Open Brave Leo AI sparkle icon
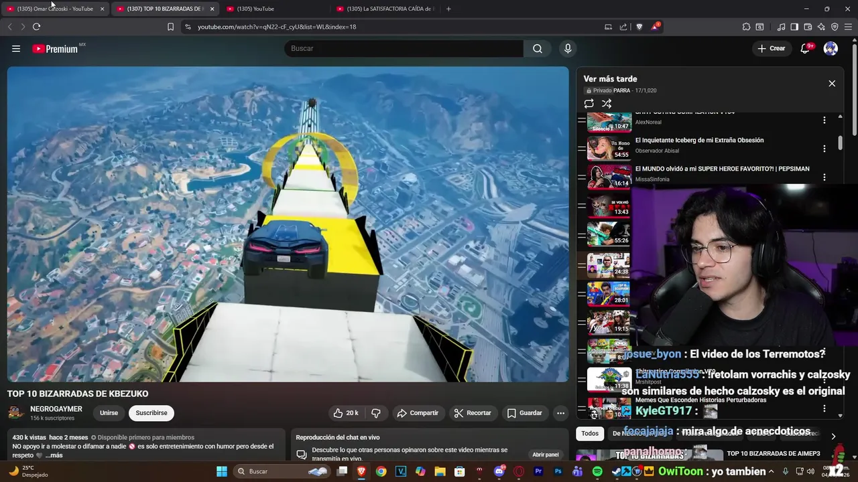Screen dimensions: 858x482 tap(821, 27)
